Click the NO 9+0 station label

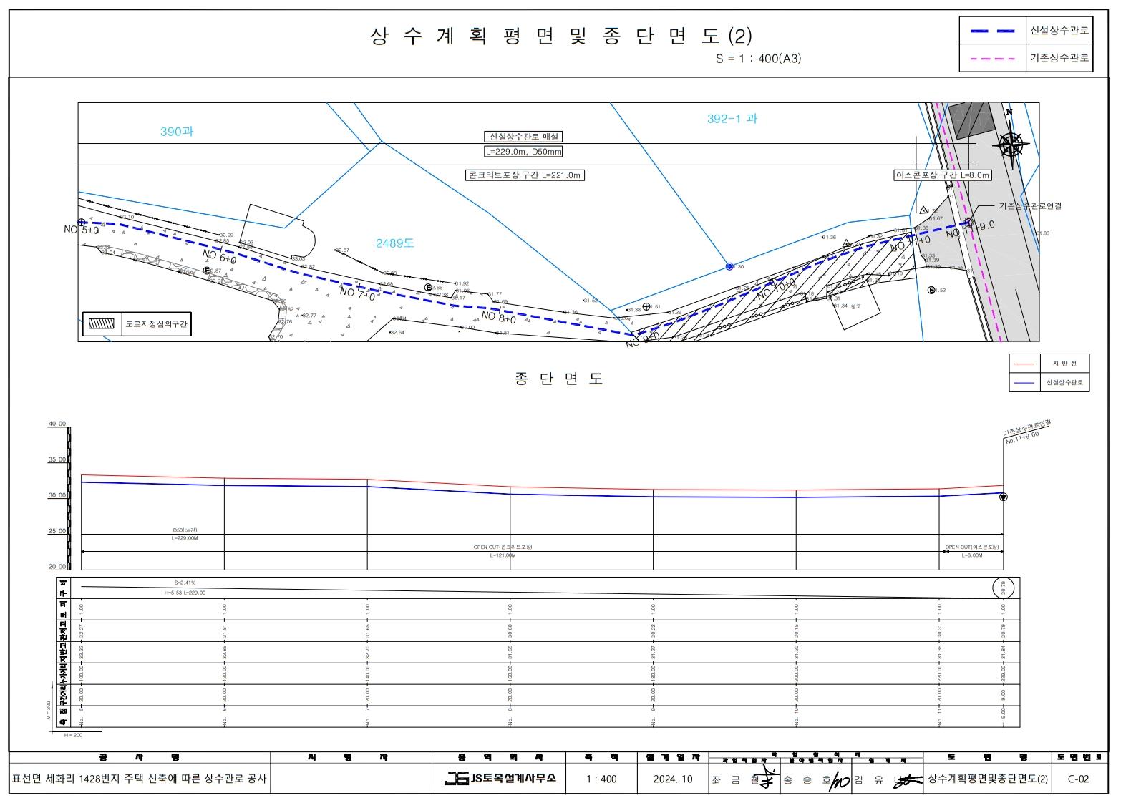click(642, 341)
